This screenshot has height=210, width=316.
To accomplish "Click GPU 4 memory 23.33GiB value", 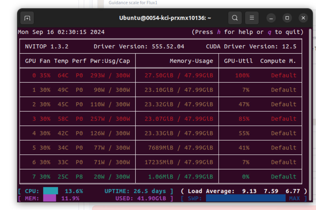I will pyautogui.click(x=159, y=133).
